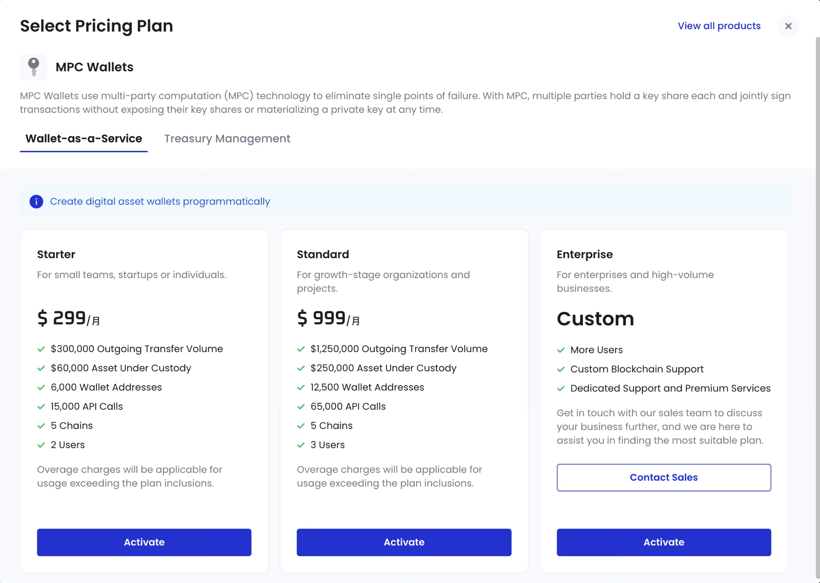This screenshot has width=820, height=583.
Task: Click the MPC Wallets key icon
Action: tap(33, 66)
